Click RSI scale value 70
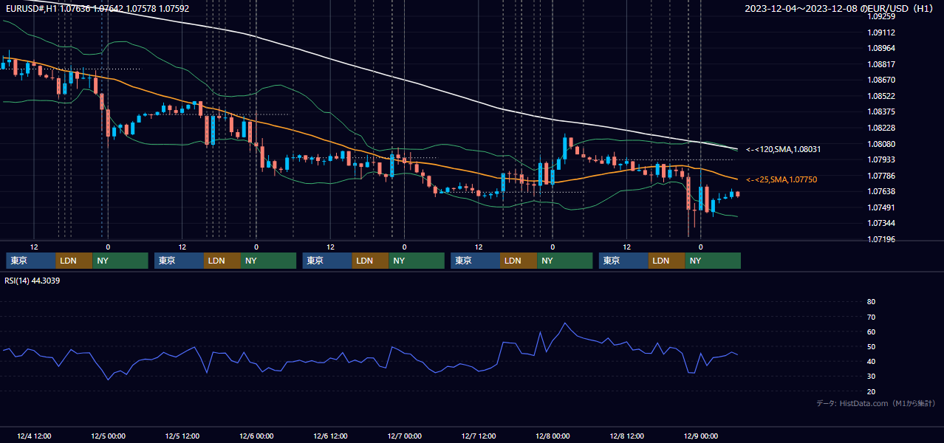Image resolution: width=944 pixels, height=443 pixels. click(x=871, y=317)
